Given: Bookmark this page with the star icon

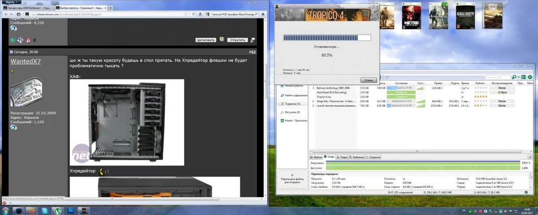Looking at the screenshot, I should click(186, 14).
